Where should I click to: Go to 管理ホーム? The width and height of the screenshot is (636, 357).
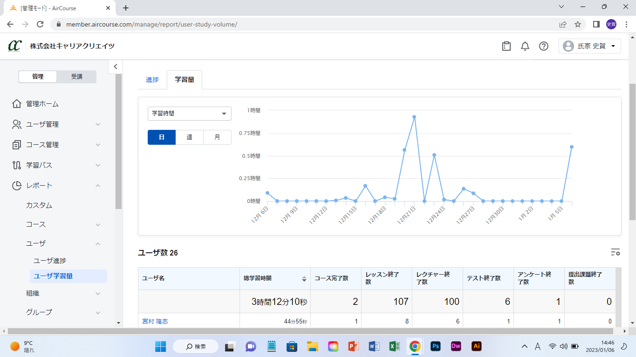point(42,104)
